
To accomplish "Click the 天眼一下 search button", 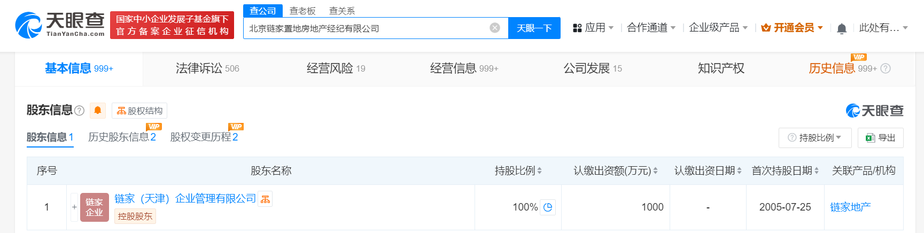I will [534, 28].
